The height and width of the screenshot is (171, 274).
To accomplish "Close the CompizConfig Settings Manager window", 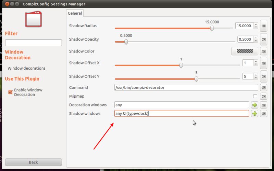I will 7,4.
